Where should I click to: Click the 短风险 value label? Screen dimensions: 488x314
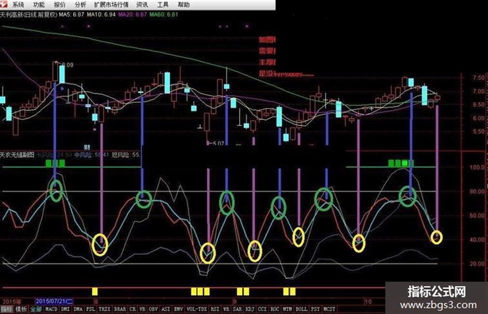pos(126,155)
